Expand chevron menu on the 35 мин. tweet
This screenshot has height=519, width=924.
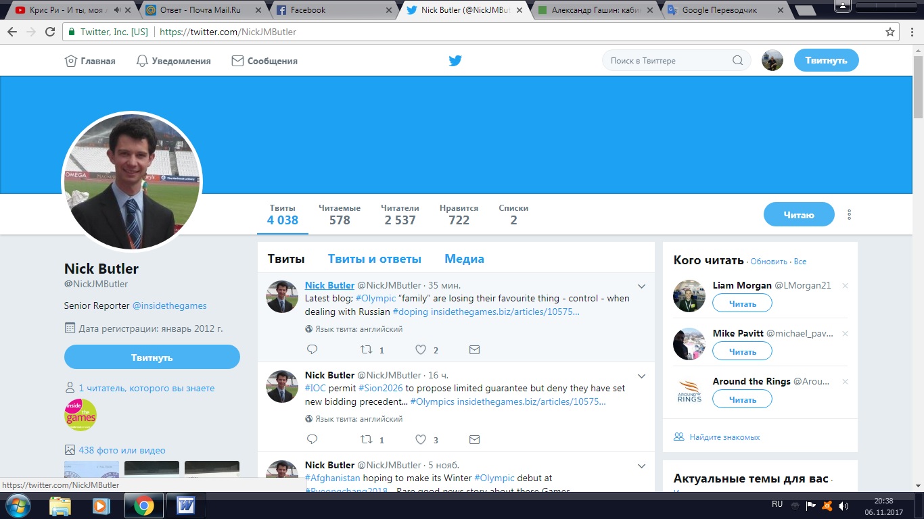[642, 287]
